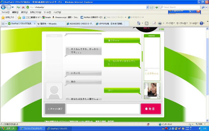Viewport: 209px width, 131px height.
Task: Click the search magnifier button
Action: click(203, 7)
